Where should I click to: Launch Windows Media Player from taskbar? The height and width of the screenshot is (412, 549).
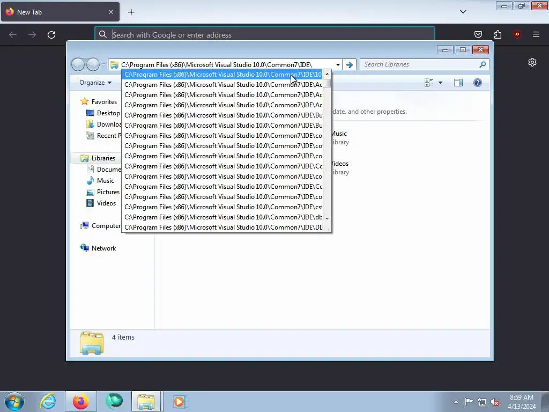tap(180, 401)
